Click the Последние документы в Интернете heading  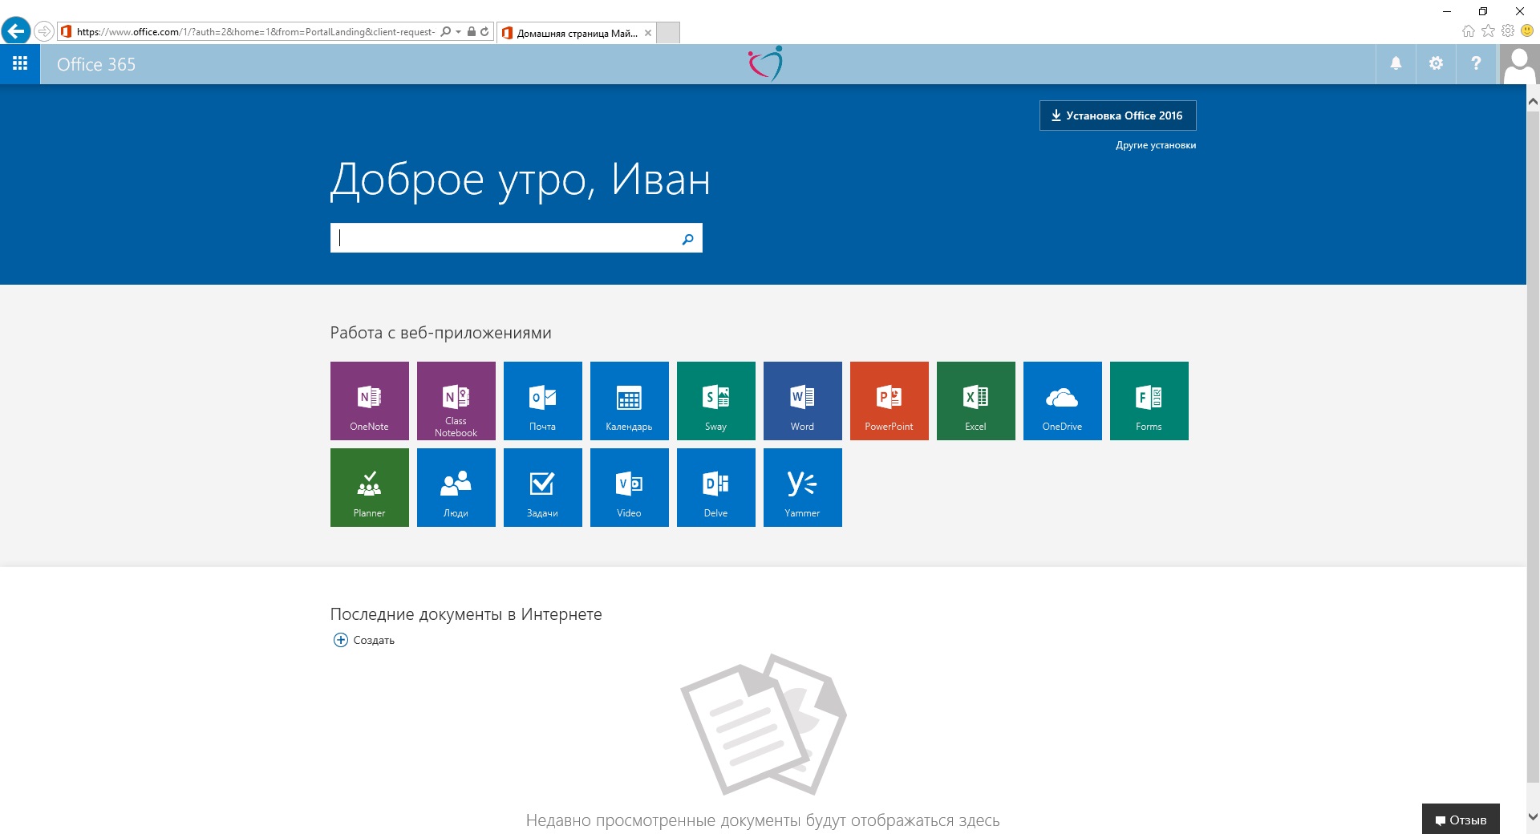[466, 614]
